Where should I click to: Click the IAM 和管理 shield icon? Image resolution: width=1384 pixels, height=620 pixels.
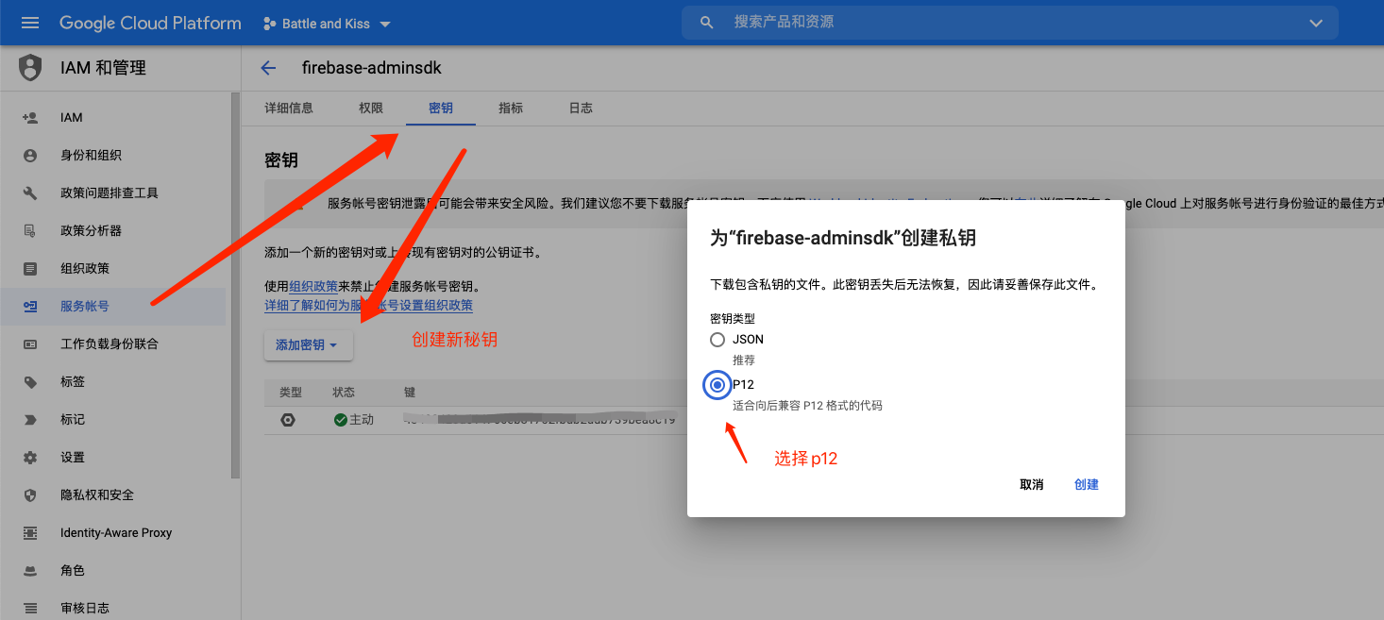31,68
